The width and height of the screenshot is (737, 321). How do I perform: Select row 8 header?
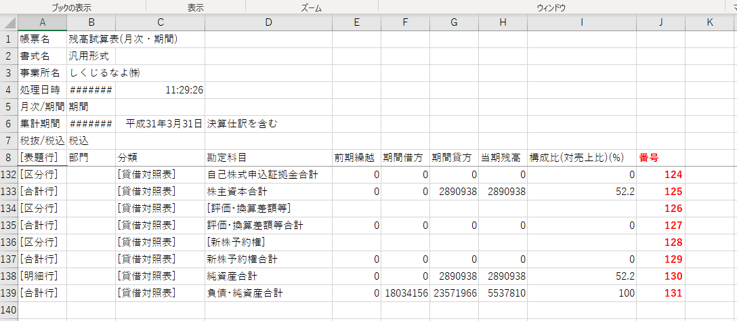(x=8, y=158)
